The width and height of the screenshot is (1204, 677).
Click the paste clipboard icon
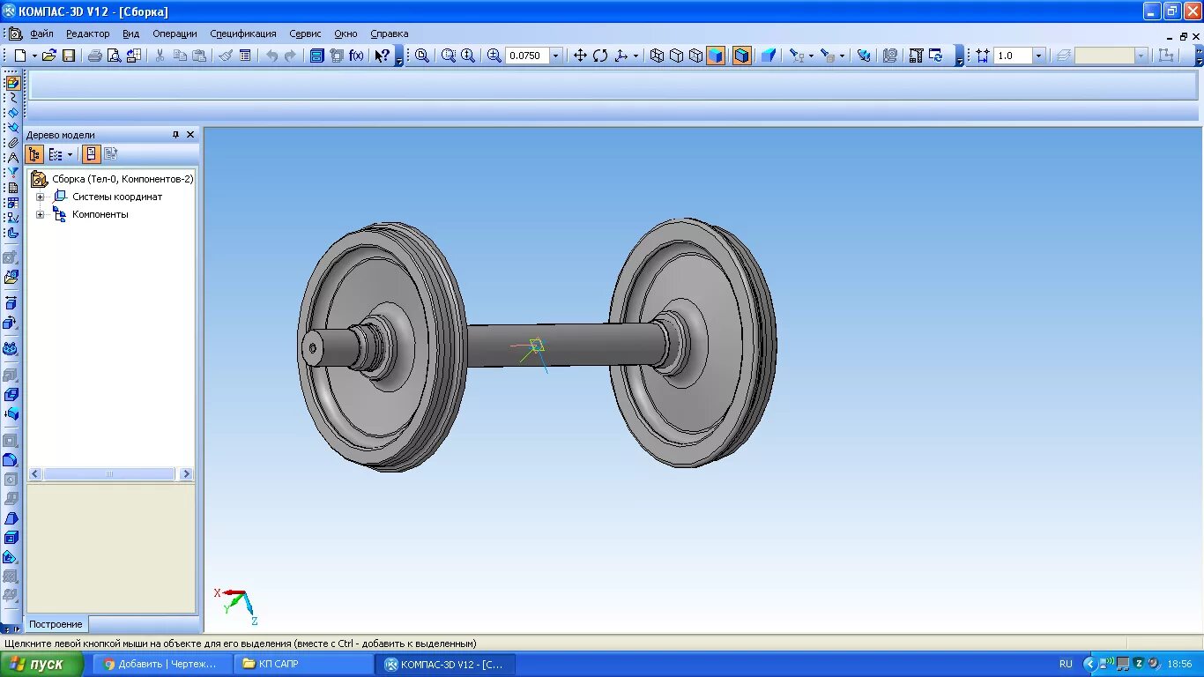pos(199,56)
